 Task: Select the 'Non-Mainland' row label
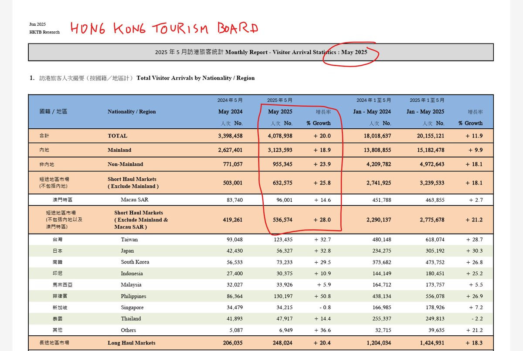pos(126,164)
